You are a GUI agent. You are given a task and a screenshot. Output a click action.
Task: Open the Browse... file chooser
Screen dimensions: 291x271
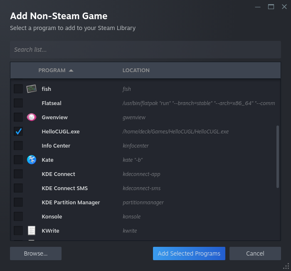tap(36, 253)
